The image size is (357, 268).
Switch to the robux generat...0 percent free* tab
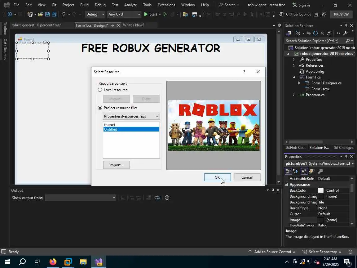(36, 25)
